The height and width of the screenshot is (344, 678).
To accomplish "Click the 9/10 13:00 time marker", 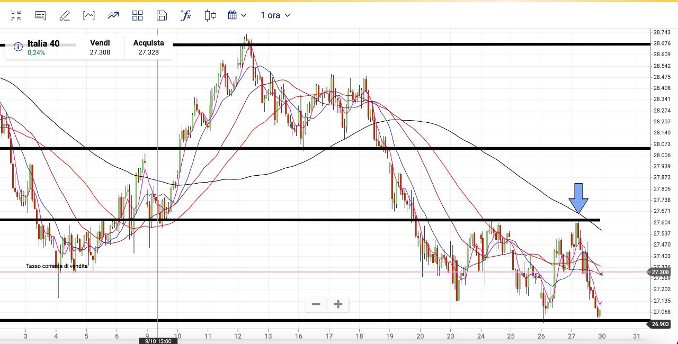I will click(x=158, y=341).
